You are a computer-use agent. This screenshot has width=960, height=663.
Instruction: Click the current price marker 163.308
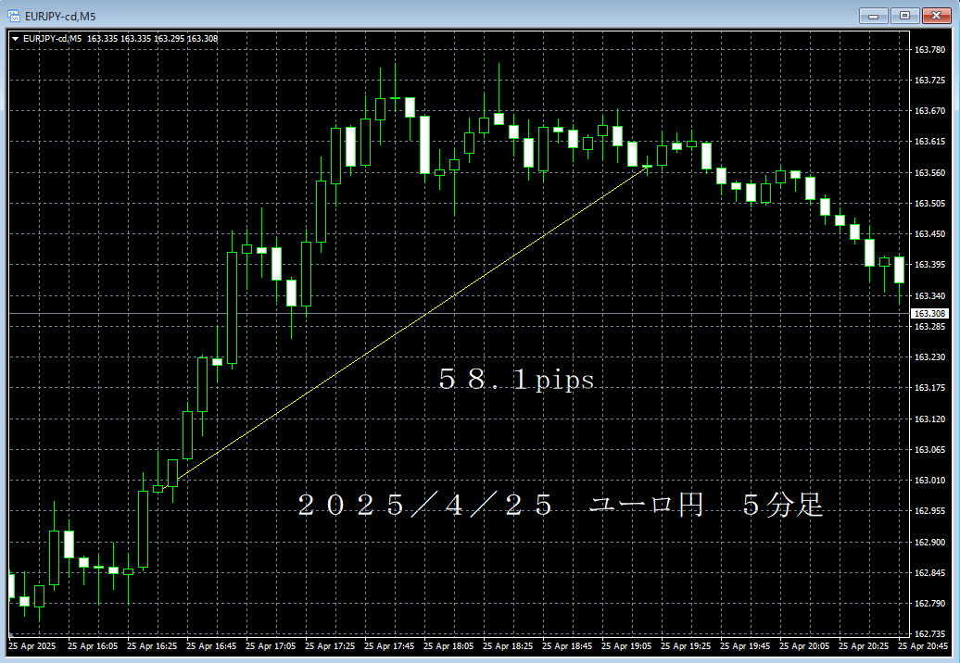[929, 313]
